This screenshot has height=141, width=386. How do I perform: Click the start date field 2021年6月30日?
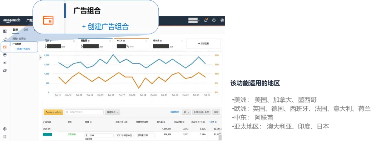click(x=124, y=135)
